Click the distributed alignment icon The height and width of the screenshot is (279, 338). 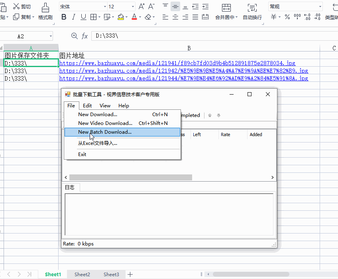point(205,17)
